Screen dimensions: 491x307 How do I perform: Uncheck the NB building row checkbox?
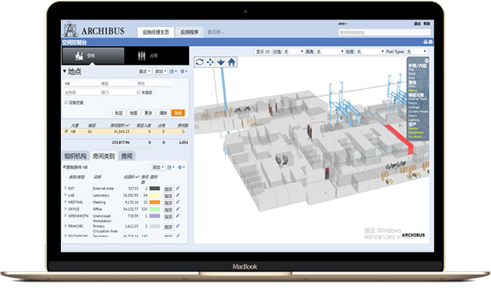click(66, 132)
